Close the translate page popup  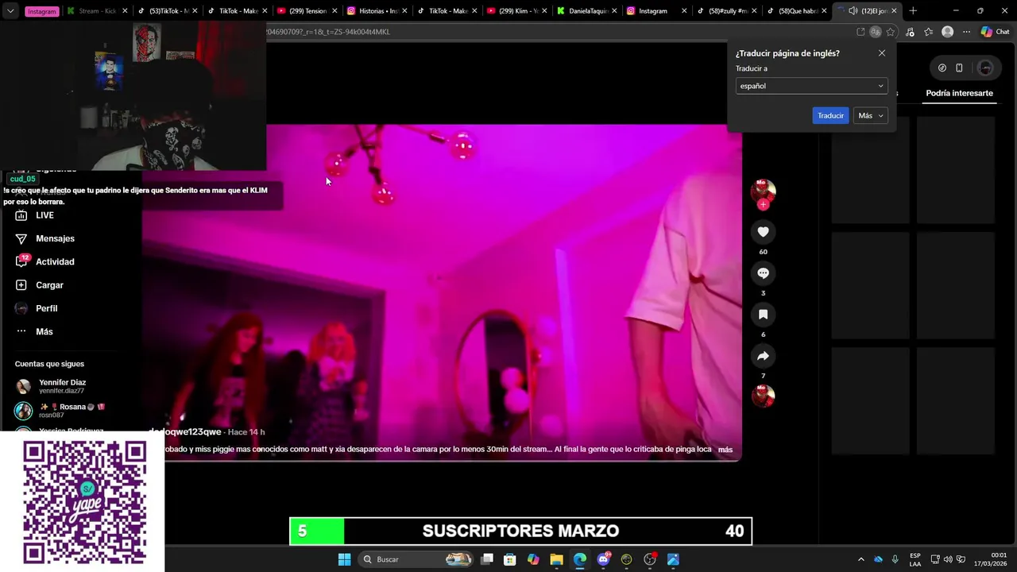[x=881, y=53]
